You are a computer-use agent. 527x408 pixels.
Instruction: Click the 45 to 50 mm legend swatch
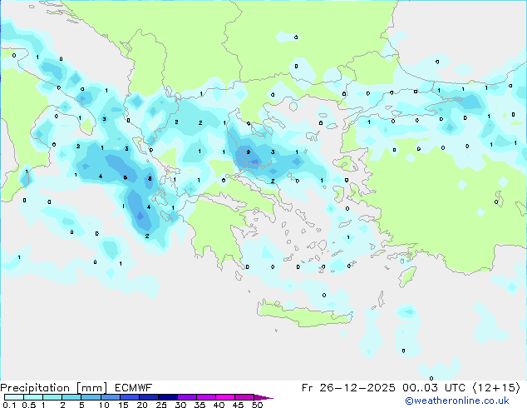coord(244,397)
